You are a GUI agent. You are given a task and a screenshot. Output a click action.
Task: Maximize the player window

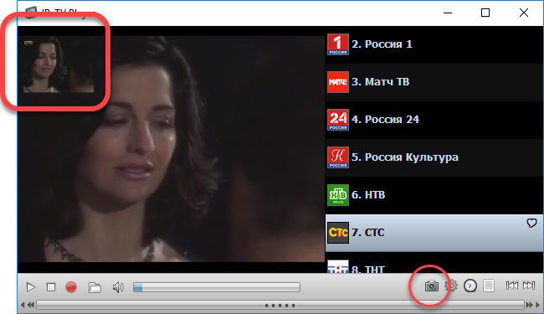click(x=485, y=13)
